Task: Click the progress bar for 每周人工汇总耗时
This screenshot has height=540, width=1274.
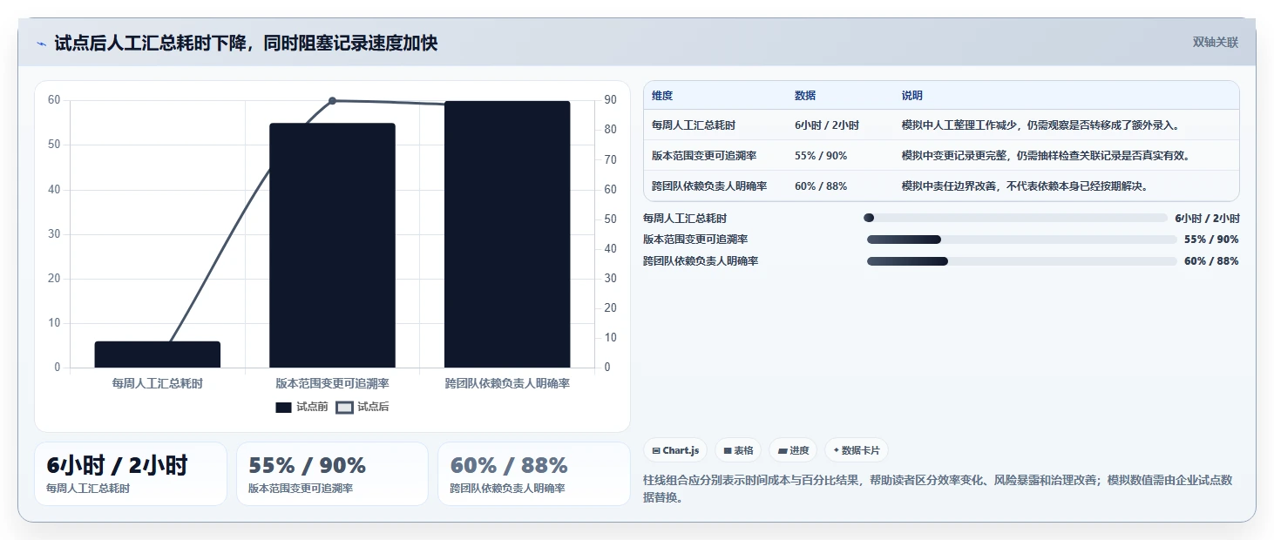Action: pos(1015,218)
